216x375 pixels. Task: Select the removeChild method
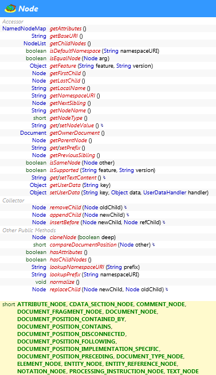click(65, 208)
